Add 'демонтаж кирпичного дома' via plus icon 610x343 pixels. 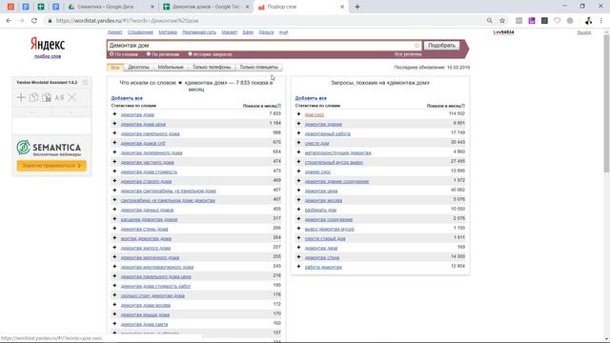point(114,257)
